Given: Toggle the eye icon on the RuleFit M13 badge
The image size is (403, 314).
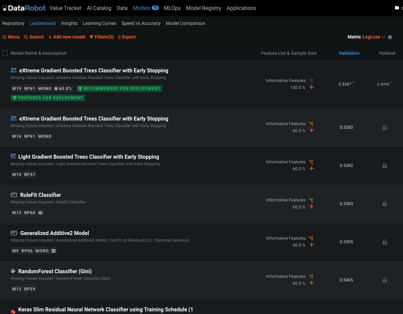Looking at the screenshot, I should (40, 213).
